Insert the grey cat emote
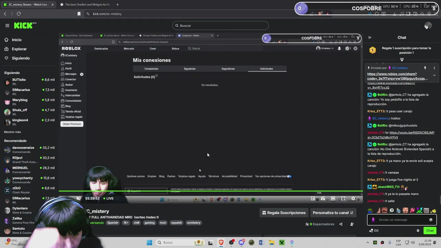441x248 pixels. [427, 210]
